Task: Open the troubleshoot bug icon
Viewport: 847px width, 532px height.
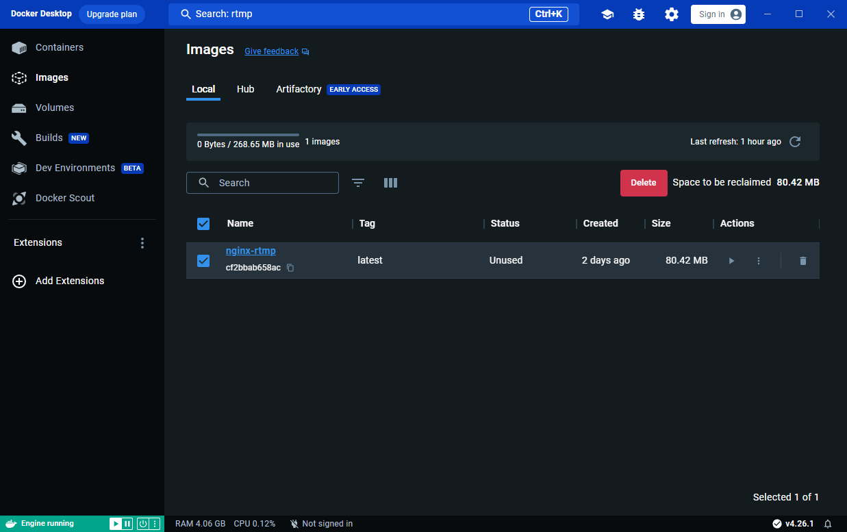Action: pyautogui.click(x=639, y=14)
